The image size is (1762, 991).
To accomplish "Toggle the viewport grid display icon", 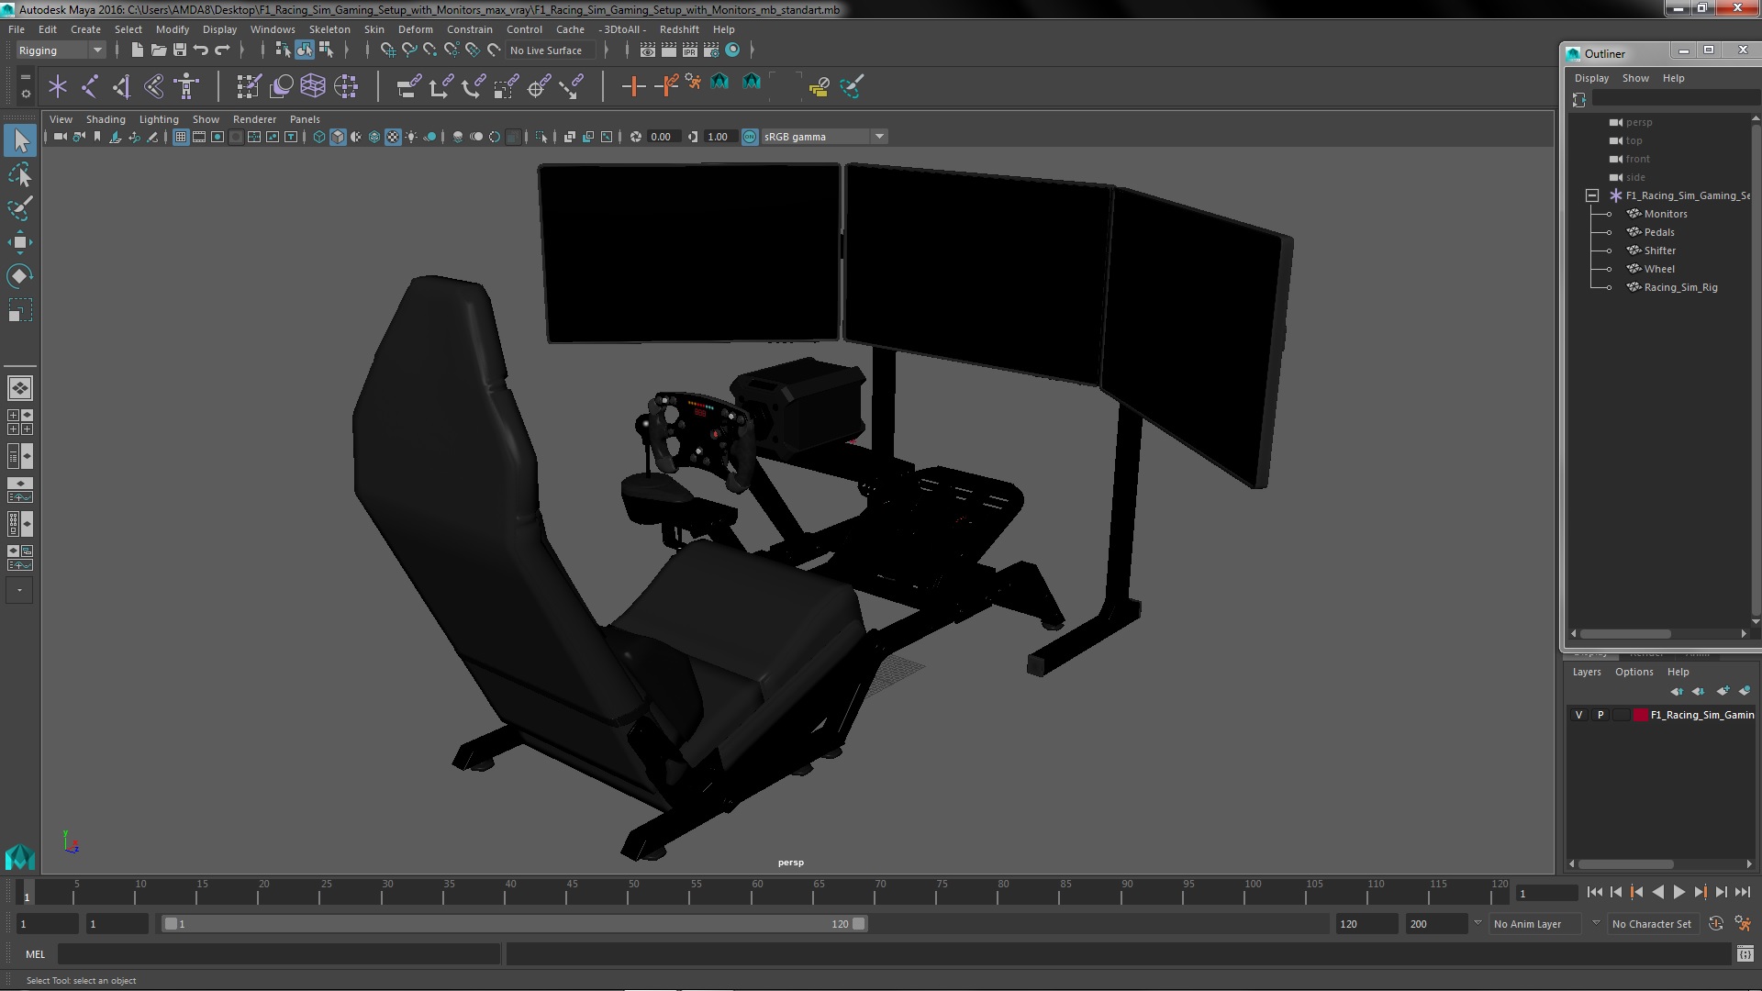I will [x=181, y=137].
